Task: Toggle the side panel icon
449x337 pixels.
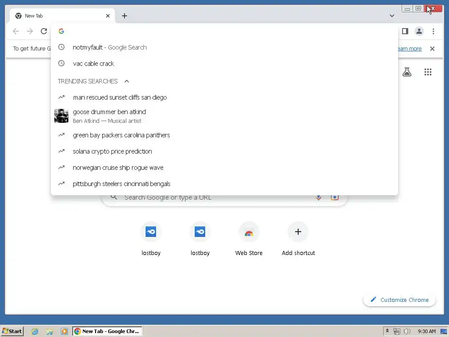Action: click(405, 31)
